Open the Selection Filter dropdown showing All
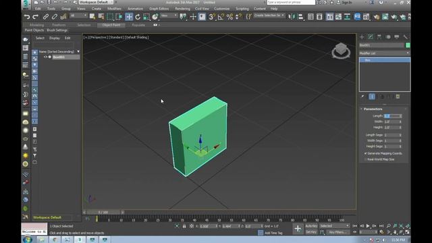 pyautogui.click(x=78, y=16)
